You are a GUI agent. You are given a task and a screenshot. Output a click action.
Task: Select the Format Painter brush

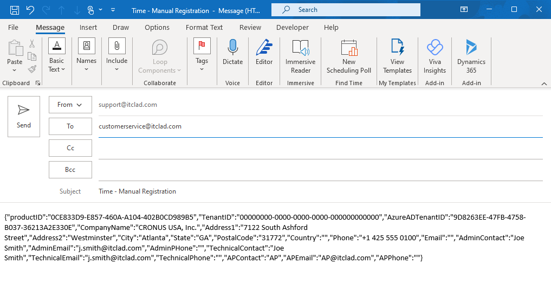(x=32, y=69)
